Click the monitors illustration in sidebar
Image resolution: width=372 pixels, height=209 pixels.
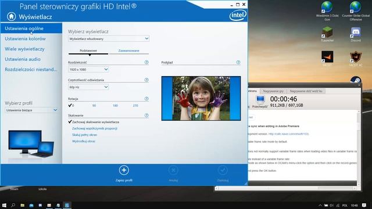coord(31,144)
